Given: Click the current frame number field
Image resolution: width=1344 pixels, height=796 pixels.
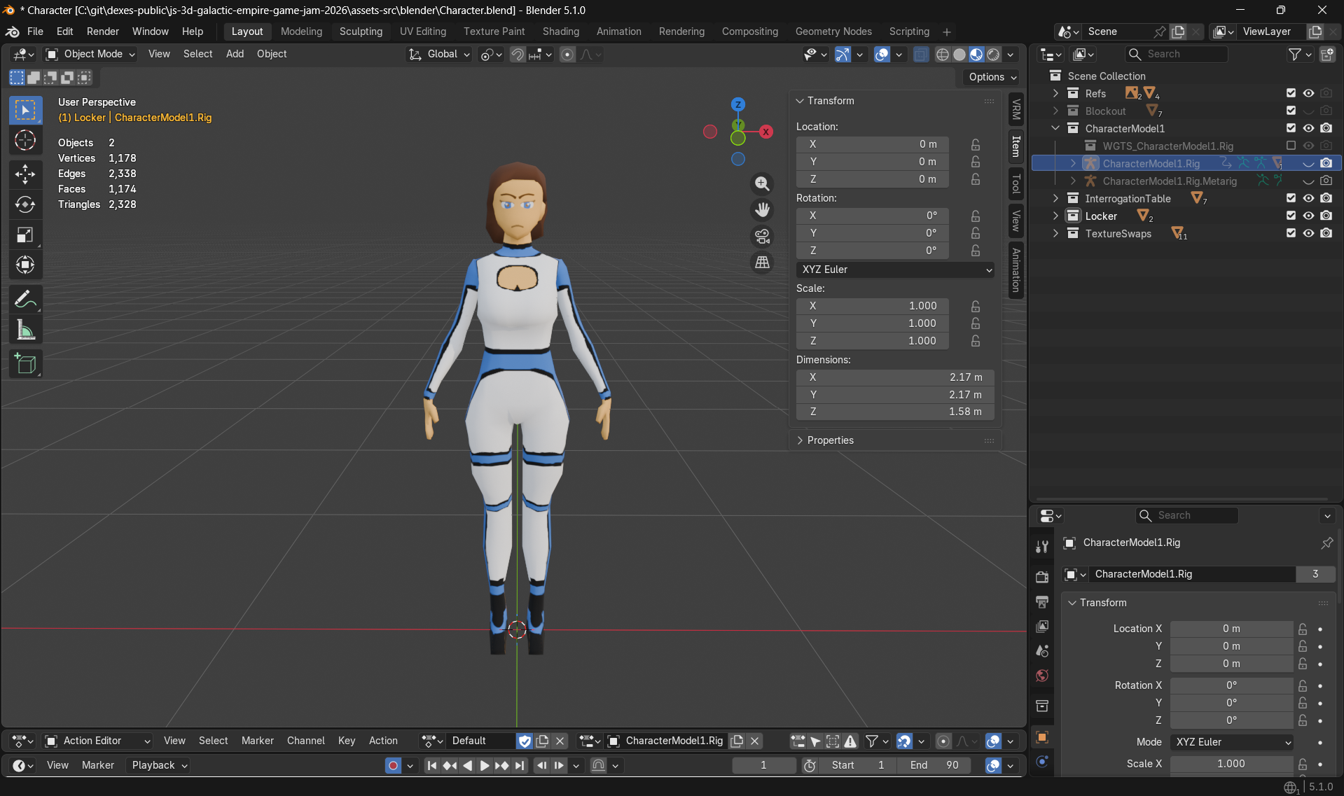Looking at the screenshot, I should [x=763, y=765].
